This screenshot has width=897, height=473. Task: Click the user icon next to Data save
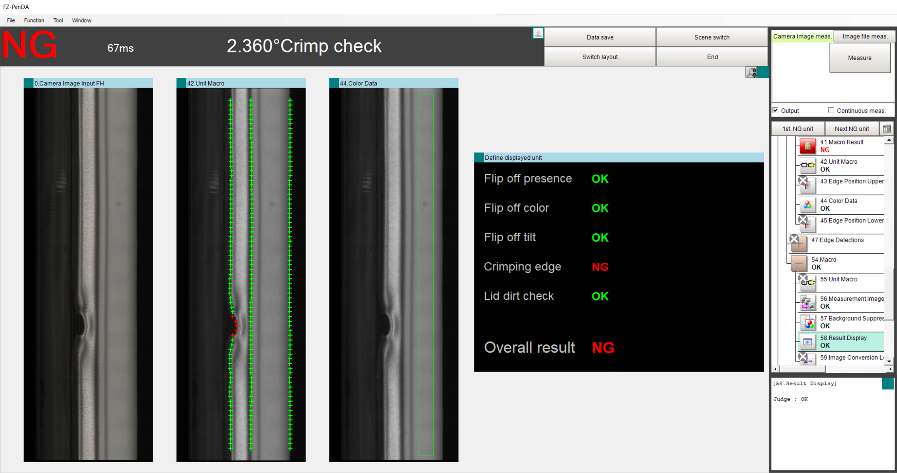pyautogui.click(x=538, y=33)
